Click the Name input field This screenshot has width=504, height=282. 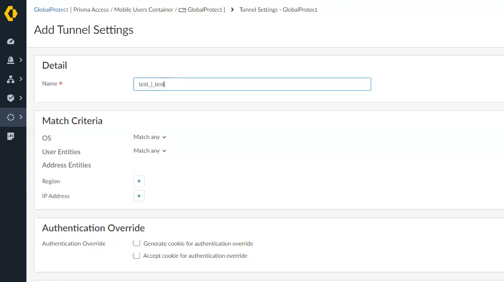[x=252, y=84]
